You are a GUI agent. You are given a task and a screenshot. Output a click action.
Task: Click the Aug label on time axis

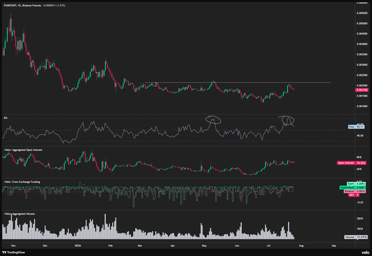[301, 246]
